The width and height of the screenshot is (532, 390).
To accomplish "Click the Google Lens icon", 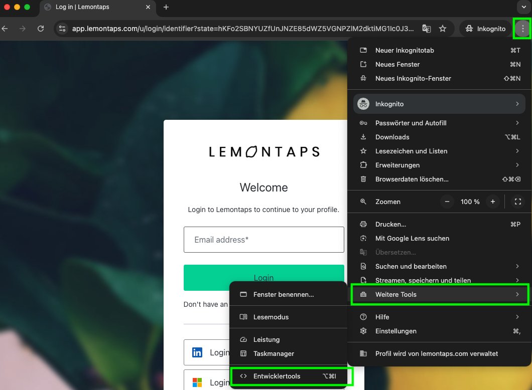I will (x=363, y=239).
